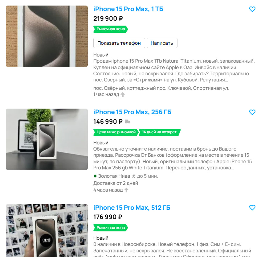Open the iPhone 15 Pro Max, 1 ТБ title link
Screen dimensions: 265x257
tap(128, 9)
